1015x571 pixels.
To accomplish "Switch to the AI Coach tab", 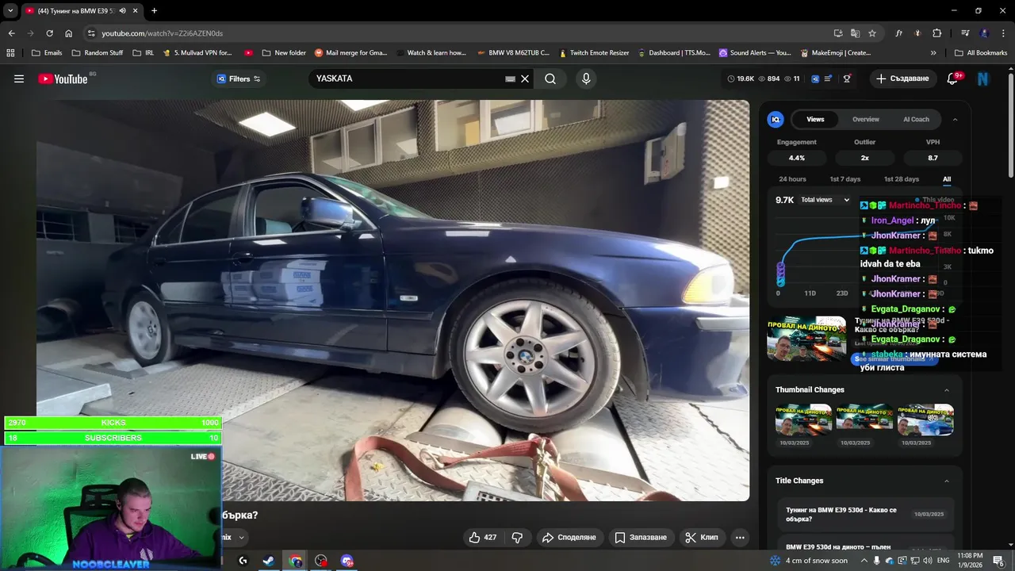I will tap(916, 119).
